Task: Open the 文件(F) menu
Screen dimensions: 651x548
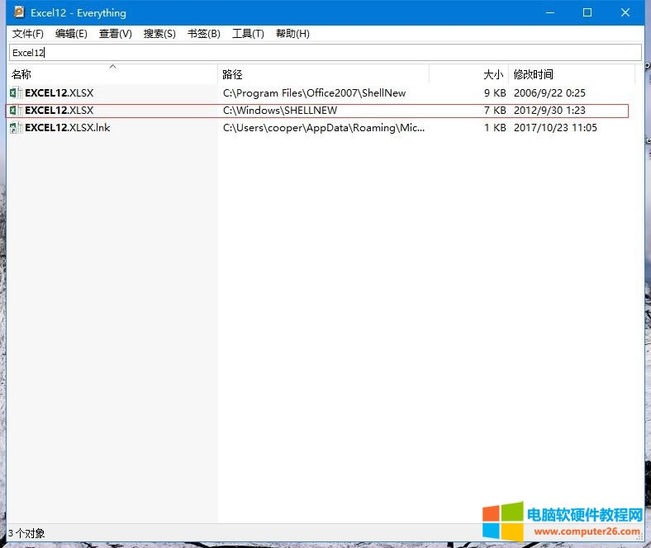Action: (27, 34)
